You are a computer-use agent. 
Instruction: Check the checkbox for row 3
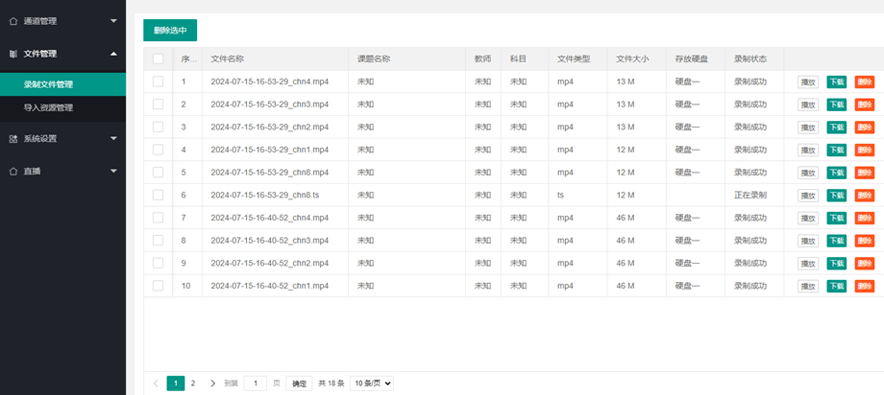click(159, 127)
